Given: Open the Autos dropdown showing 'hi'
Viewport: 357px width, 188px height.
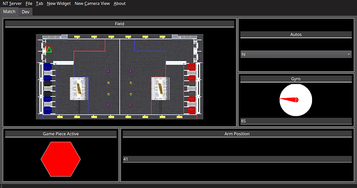Looking at the screenshot, I should pos(296,54).
